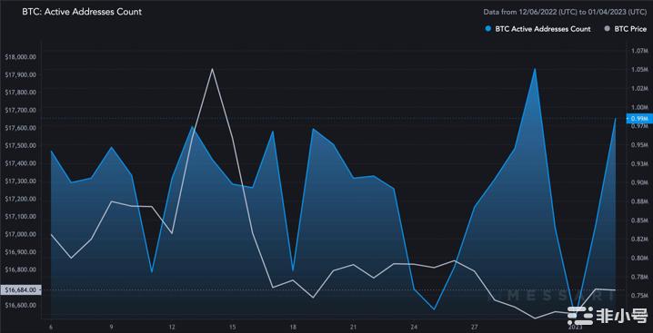Viewport: 653px width, 333px height.
Task: Click the 1.02M right axis label
Action: (638, 88)
